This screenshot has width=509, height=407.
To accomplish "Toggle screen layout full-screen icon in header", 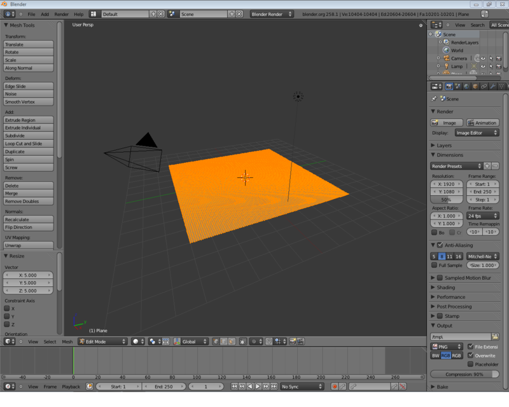I will click(x=484, y=14).
